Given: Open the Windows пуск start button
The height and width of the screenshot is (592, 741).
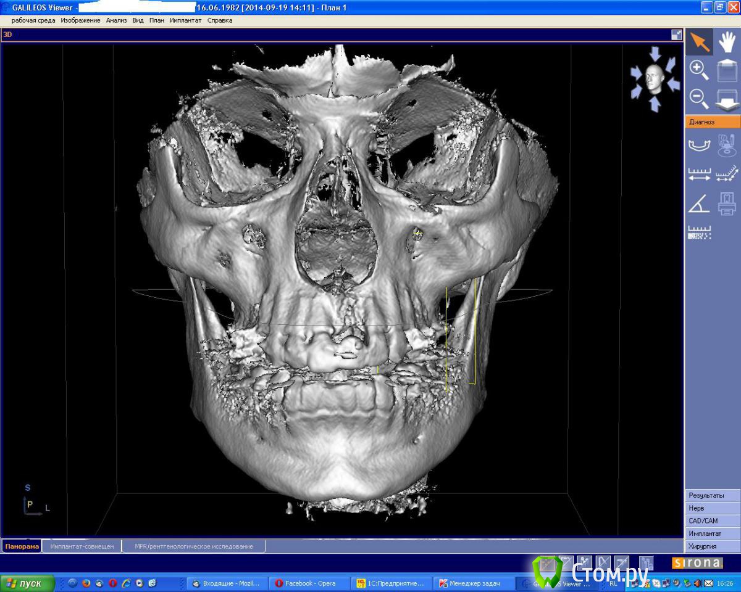Looking at the screenshot, I should pyautogui.click(x=28, y=583).
